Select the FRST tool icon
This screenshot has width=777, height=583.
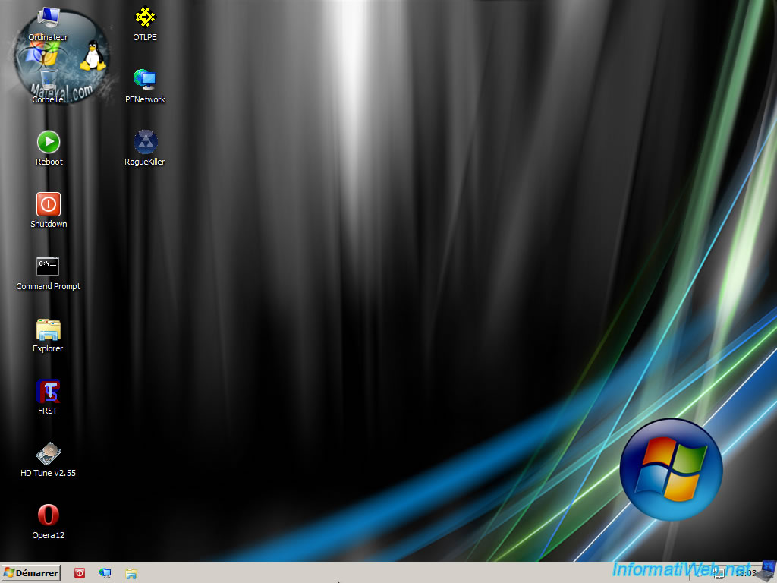click(x=49, y=392)
